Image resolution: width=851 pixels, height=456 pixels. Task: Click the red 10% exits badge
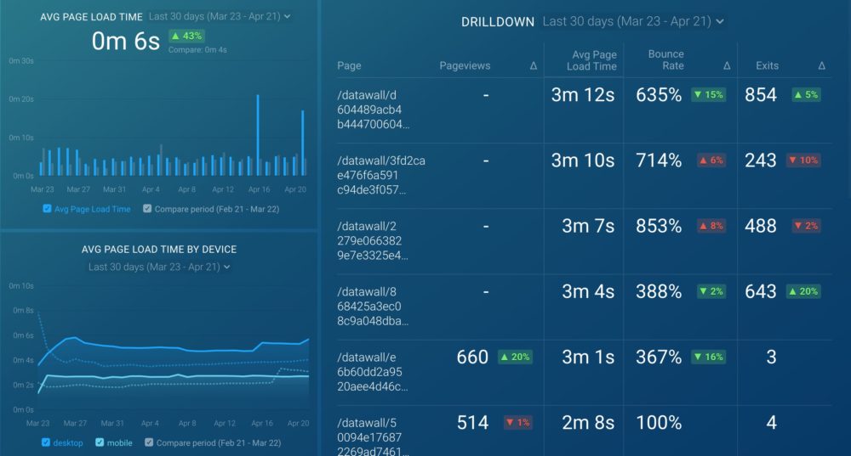[803, 160]
